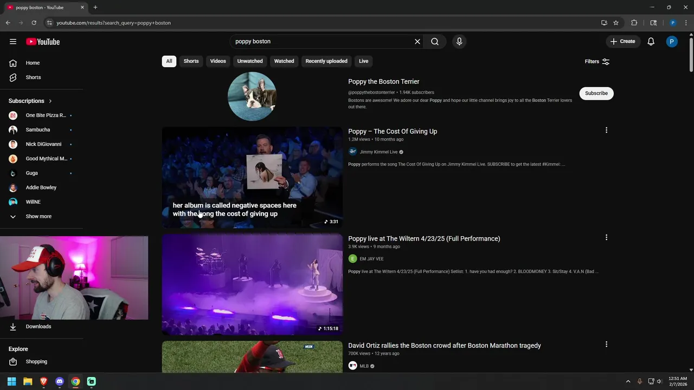This screenshot has height=390, width=694.
Task: Click the magnifier search button
Action: pos(435,42)
